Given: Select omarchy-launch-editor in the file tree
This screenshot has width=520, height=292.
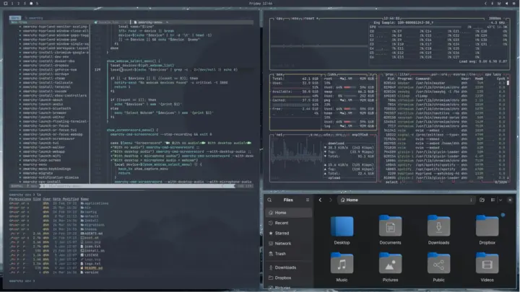Looking at the screenshot, I should (43, 118).
